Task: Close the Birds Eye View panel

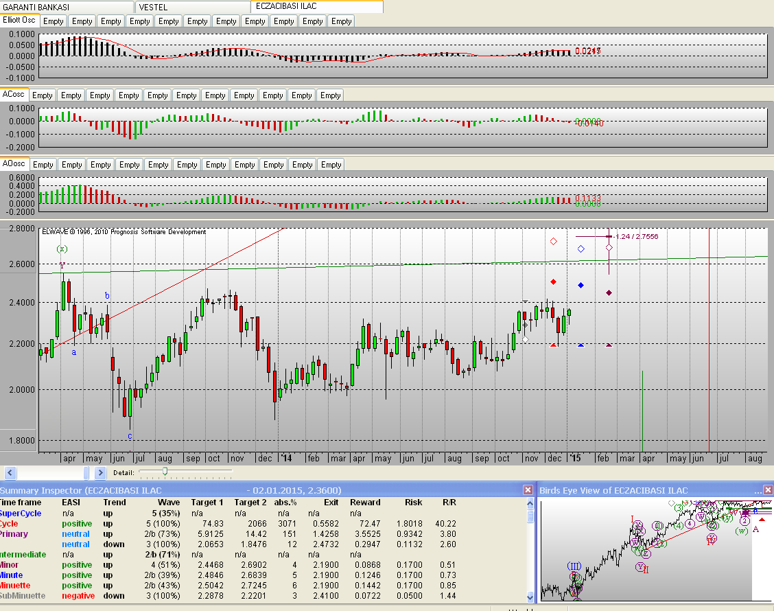Action: click(x=768, y=490)
